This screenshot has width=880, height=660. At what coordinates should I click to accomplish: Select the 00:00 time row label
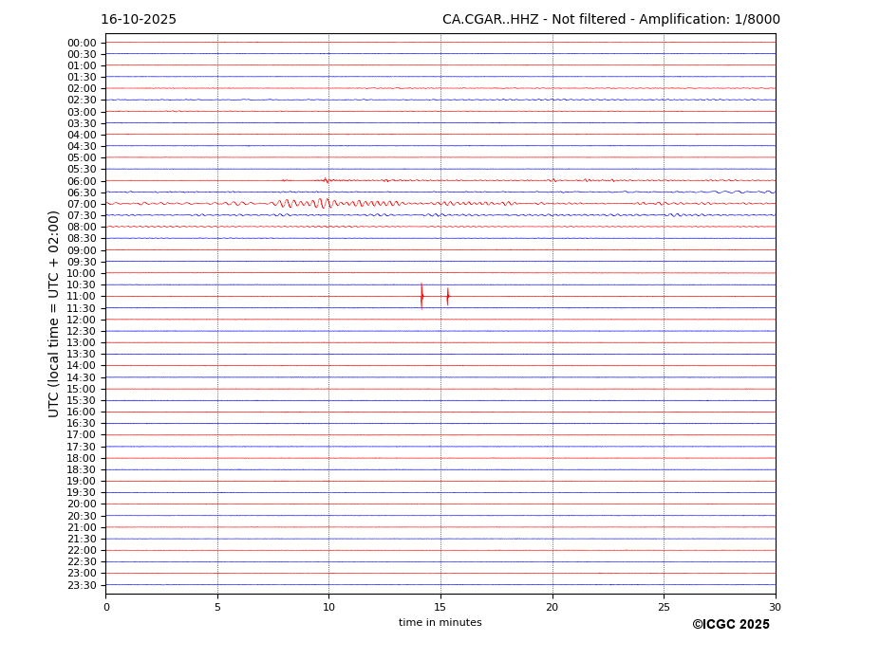[82, 43]
